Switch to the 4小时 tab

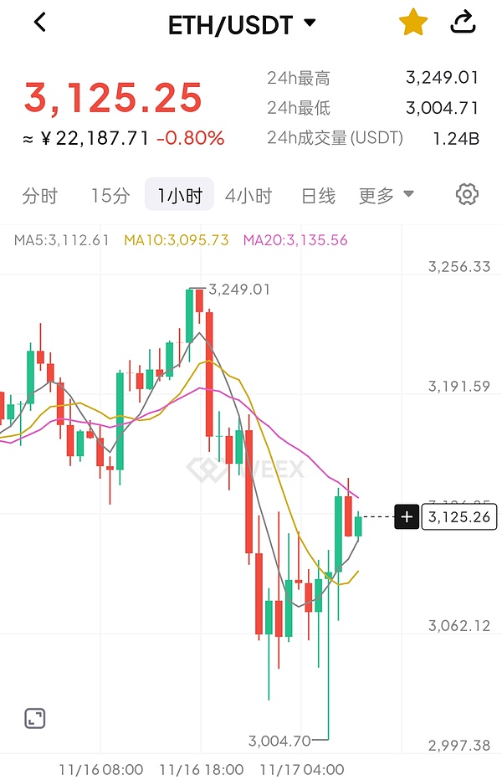[x=248, y=196]
